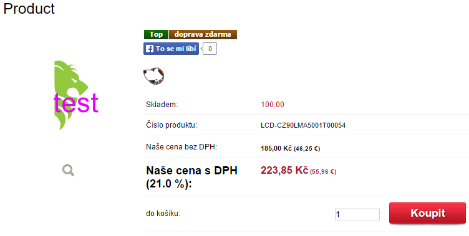This screenshot has width=469, height=236.
Task: Click the doprava zdarma badge
Action: pos(203,34)
